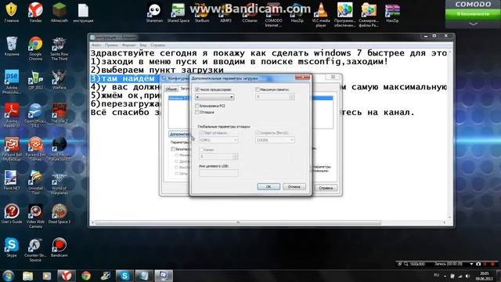Click the maximum memory value field
The height and width of the screenshot is (282, 501).
[272, 96]
